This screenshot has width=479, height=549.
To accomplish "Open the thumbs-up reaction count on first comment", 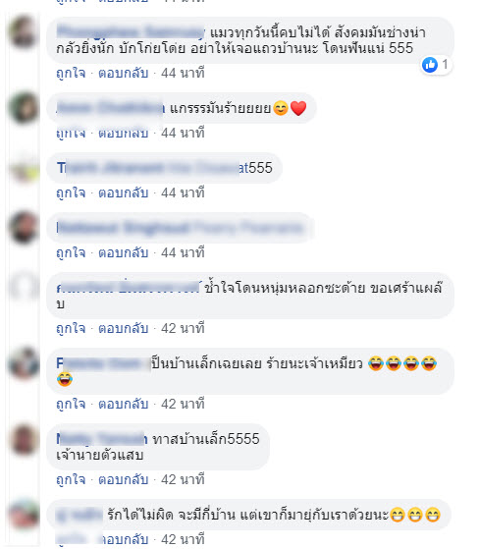I will point(436,65).
